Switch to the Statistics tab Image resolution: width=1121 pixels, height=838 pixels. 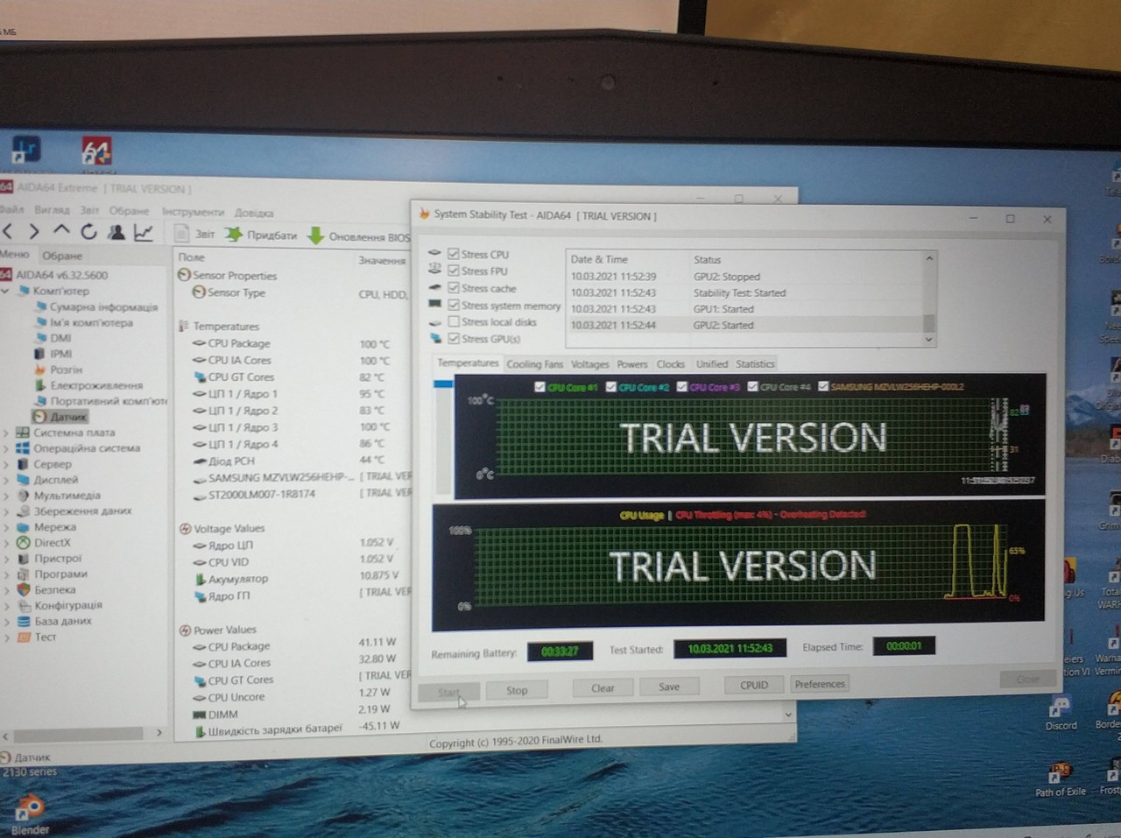[x=755, y=364]
